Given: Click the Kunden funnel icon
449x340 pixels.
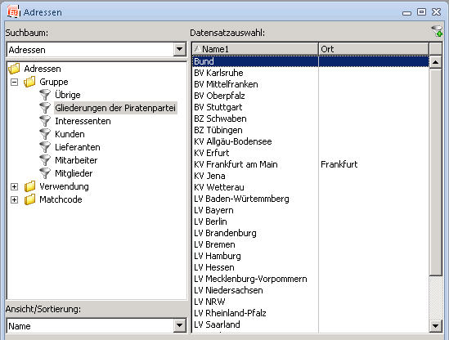Looking at the screenshot, I should (45, 134).
